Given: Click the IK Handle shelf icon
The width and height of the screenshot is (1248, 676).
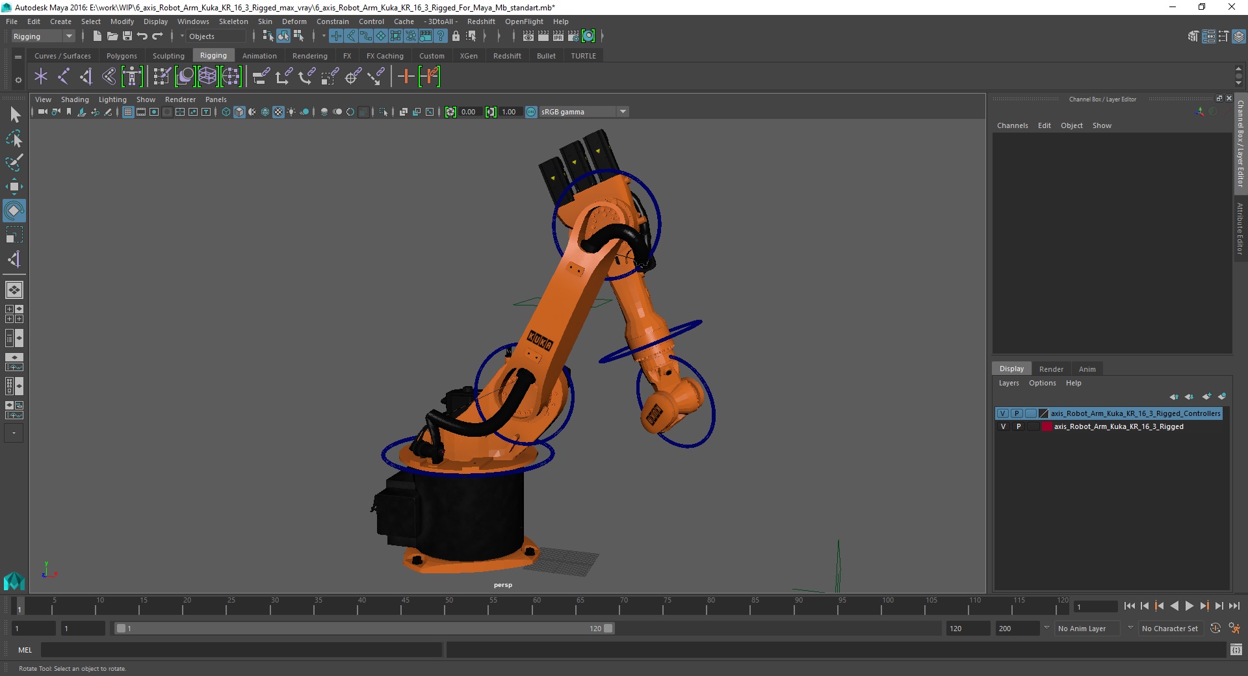Looking at the screenshot, I should pyautogui.click(x=86, y=77).
